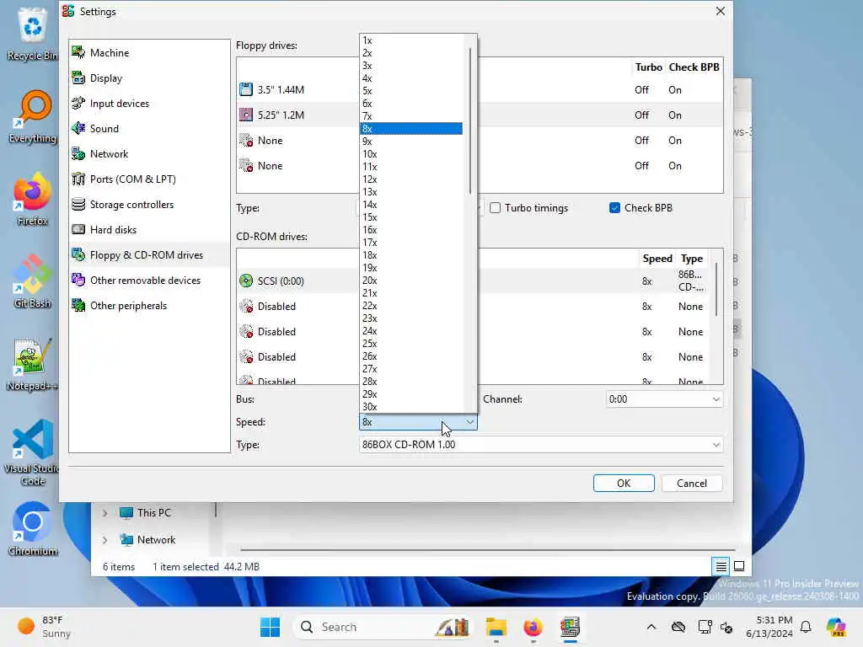
Task: Click the Turbo column header
Action: 648,67
